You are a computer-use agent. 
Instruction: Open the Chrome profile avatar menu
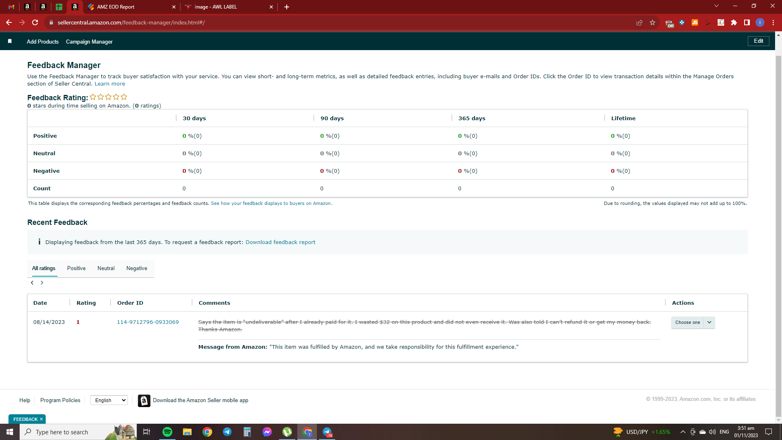coord(760,22)
